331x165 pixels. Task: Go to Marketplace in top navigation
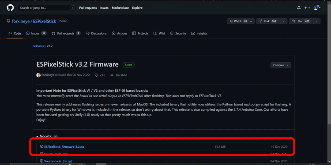tap(120, 8)
